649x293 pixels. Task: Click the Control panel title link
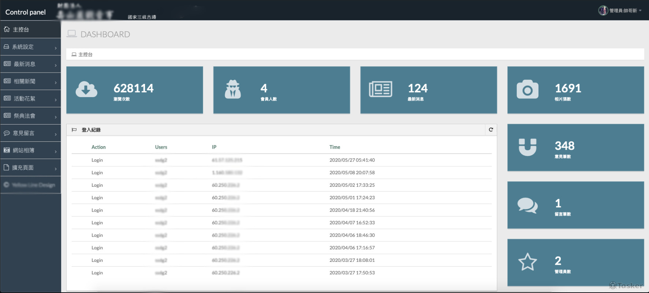click(x=26, y=12)
